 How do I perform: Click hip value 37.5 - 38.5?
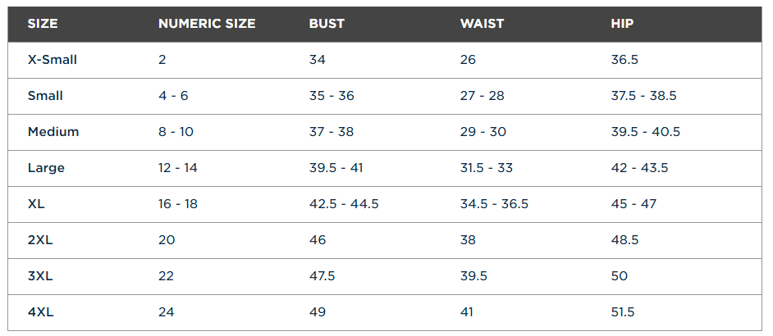(x=643, y=96)
